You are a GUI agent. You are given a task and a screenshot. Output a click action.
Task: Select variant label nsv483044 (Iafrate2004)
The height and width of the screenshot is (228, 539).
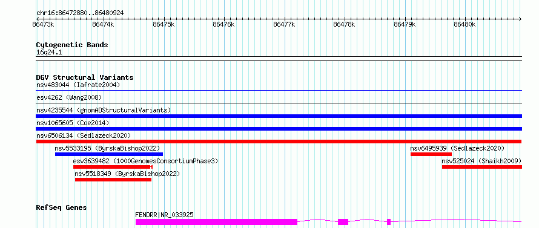(x=78, y=85)
